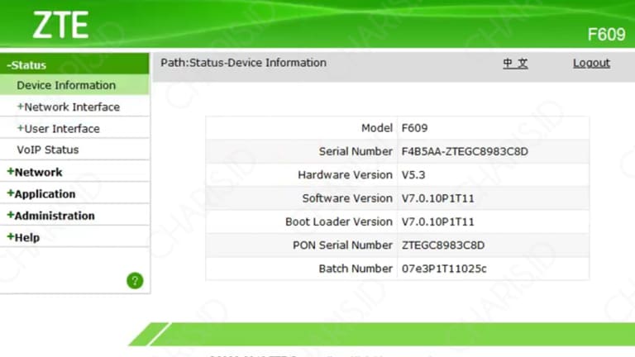Click the Hardware Version value V5.3
The width and height of the screenshot is (635, 357).
414,174
